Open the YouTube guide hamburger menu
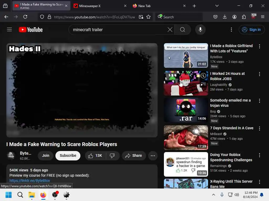This screenshot has height=201, width=269. pyautogui.click(x=9, y=30)
